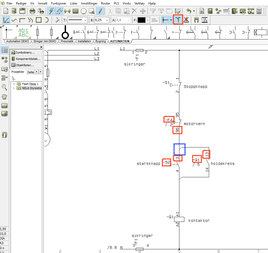The height and width of the screenshot is (253, 268).
Task: Close the explorer side panel with X
Action: click(41, 47)
